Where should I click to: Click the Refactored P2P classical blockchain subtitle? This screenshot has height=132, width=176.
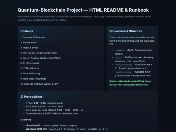[x=84, y=18]
